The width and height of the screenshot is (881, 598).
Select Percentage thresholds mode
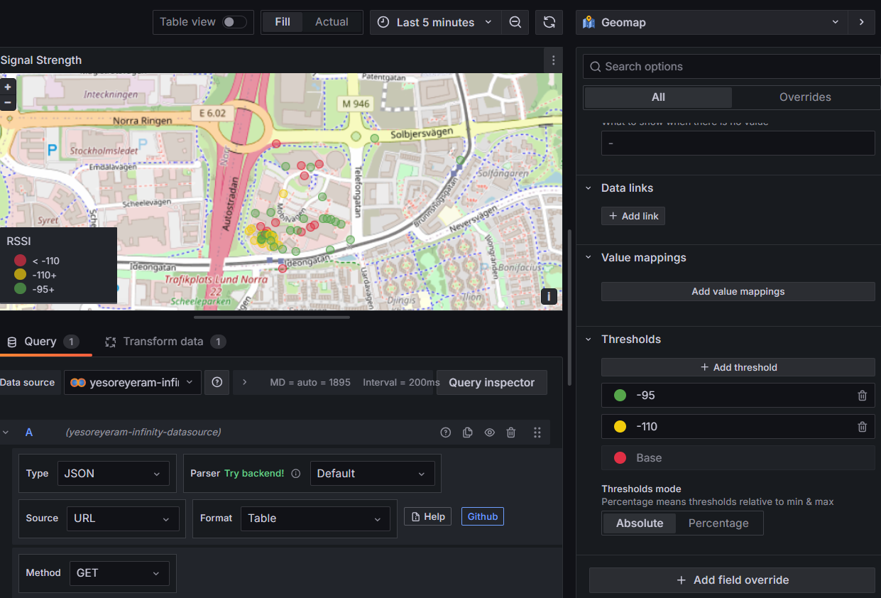tap(718, 523)
